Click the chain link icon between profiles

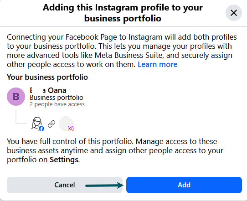click(51, 124)
